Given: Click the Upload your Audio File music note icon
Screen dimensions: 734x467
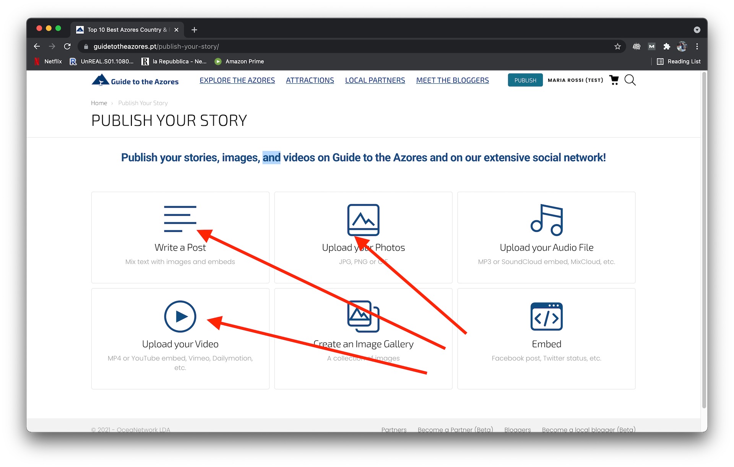Looking at the screenshot, I should click(547, 220).
